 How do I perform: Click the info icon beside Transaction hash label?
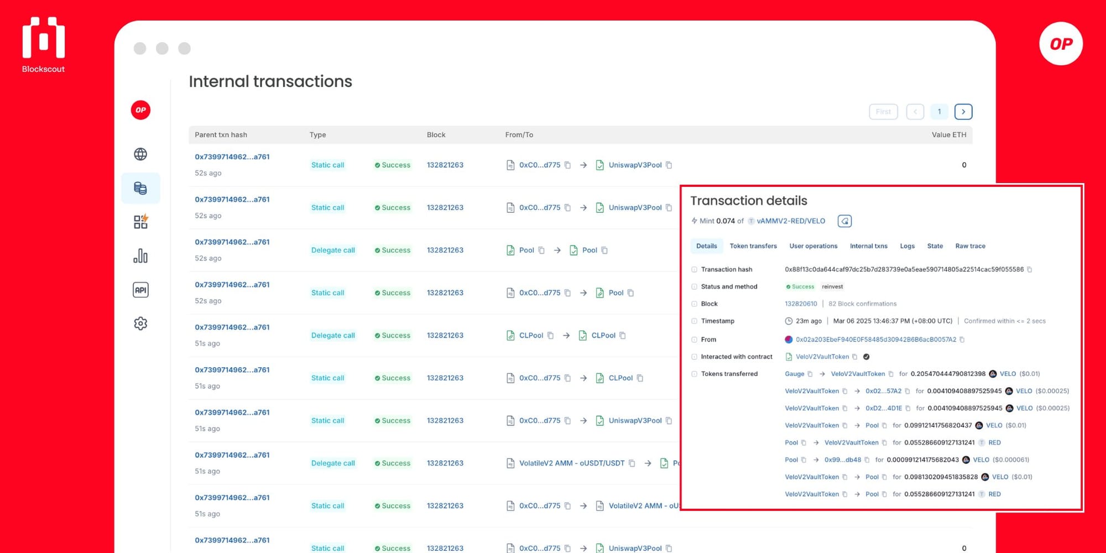[694, 269]
